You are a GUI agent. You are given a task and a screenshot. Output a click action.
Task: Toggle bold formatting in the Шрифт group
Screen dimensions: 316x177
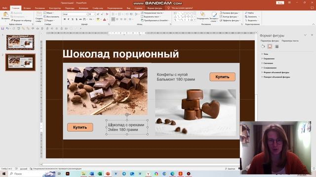pos(65,19)
